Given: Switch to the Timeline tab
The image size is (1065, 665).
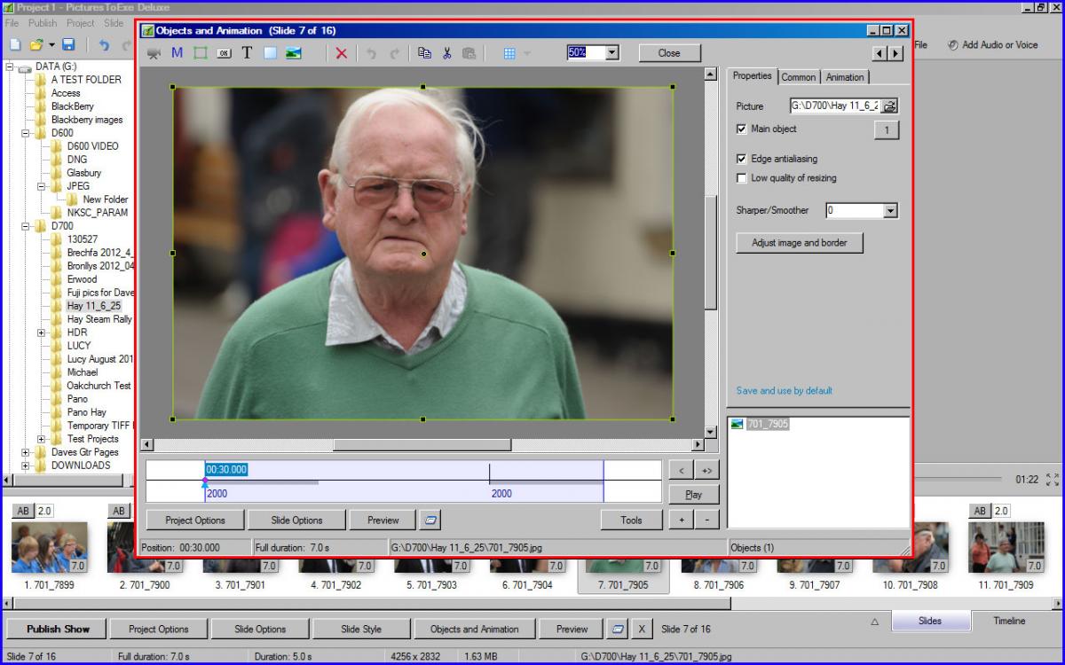Looking at the screenshot, I should point(1009,621).
